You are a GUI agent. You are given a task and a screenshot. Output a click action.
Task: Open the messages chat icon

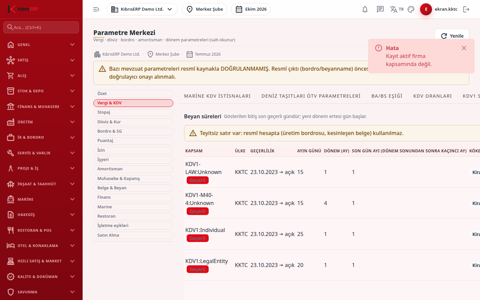[x=380, y=9]
